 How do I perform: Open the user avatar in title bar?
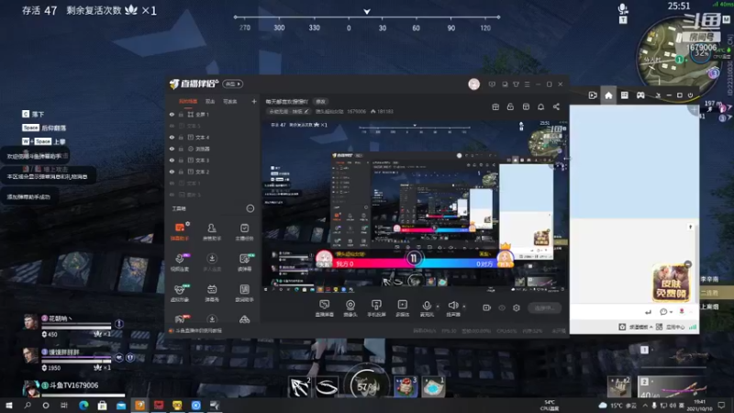[x=473, y=84]
